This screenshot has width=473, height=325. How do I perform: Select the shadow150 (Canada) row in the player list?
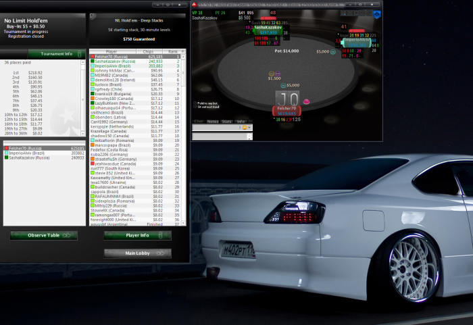click(x=135, y=136)
